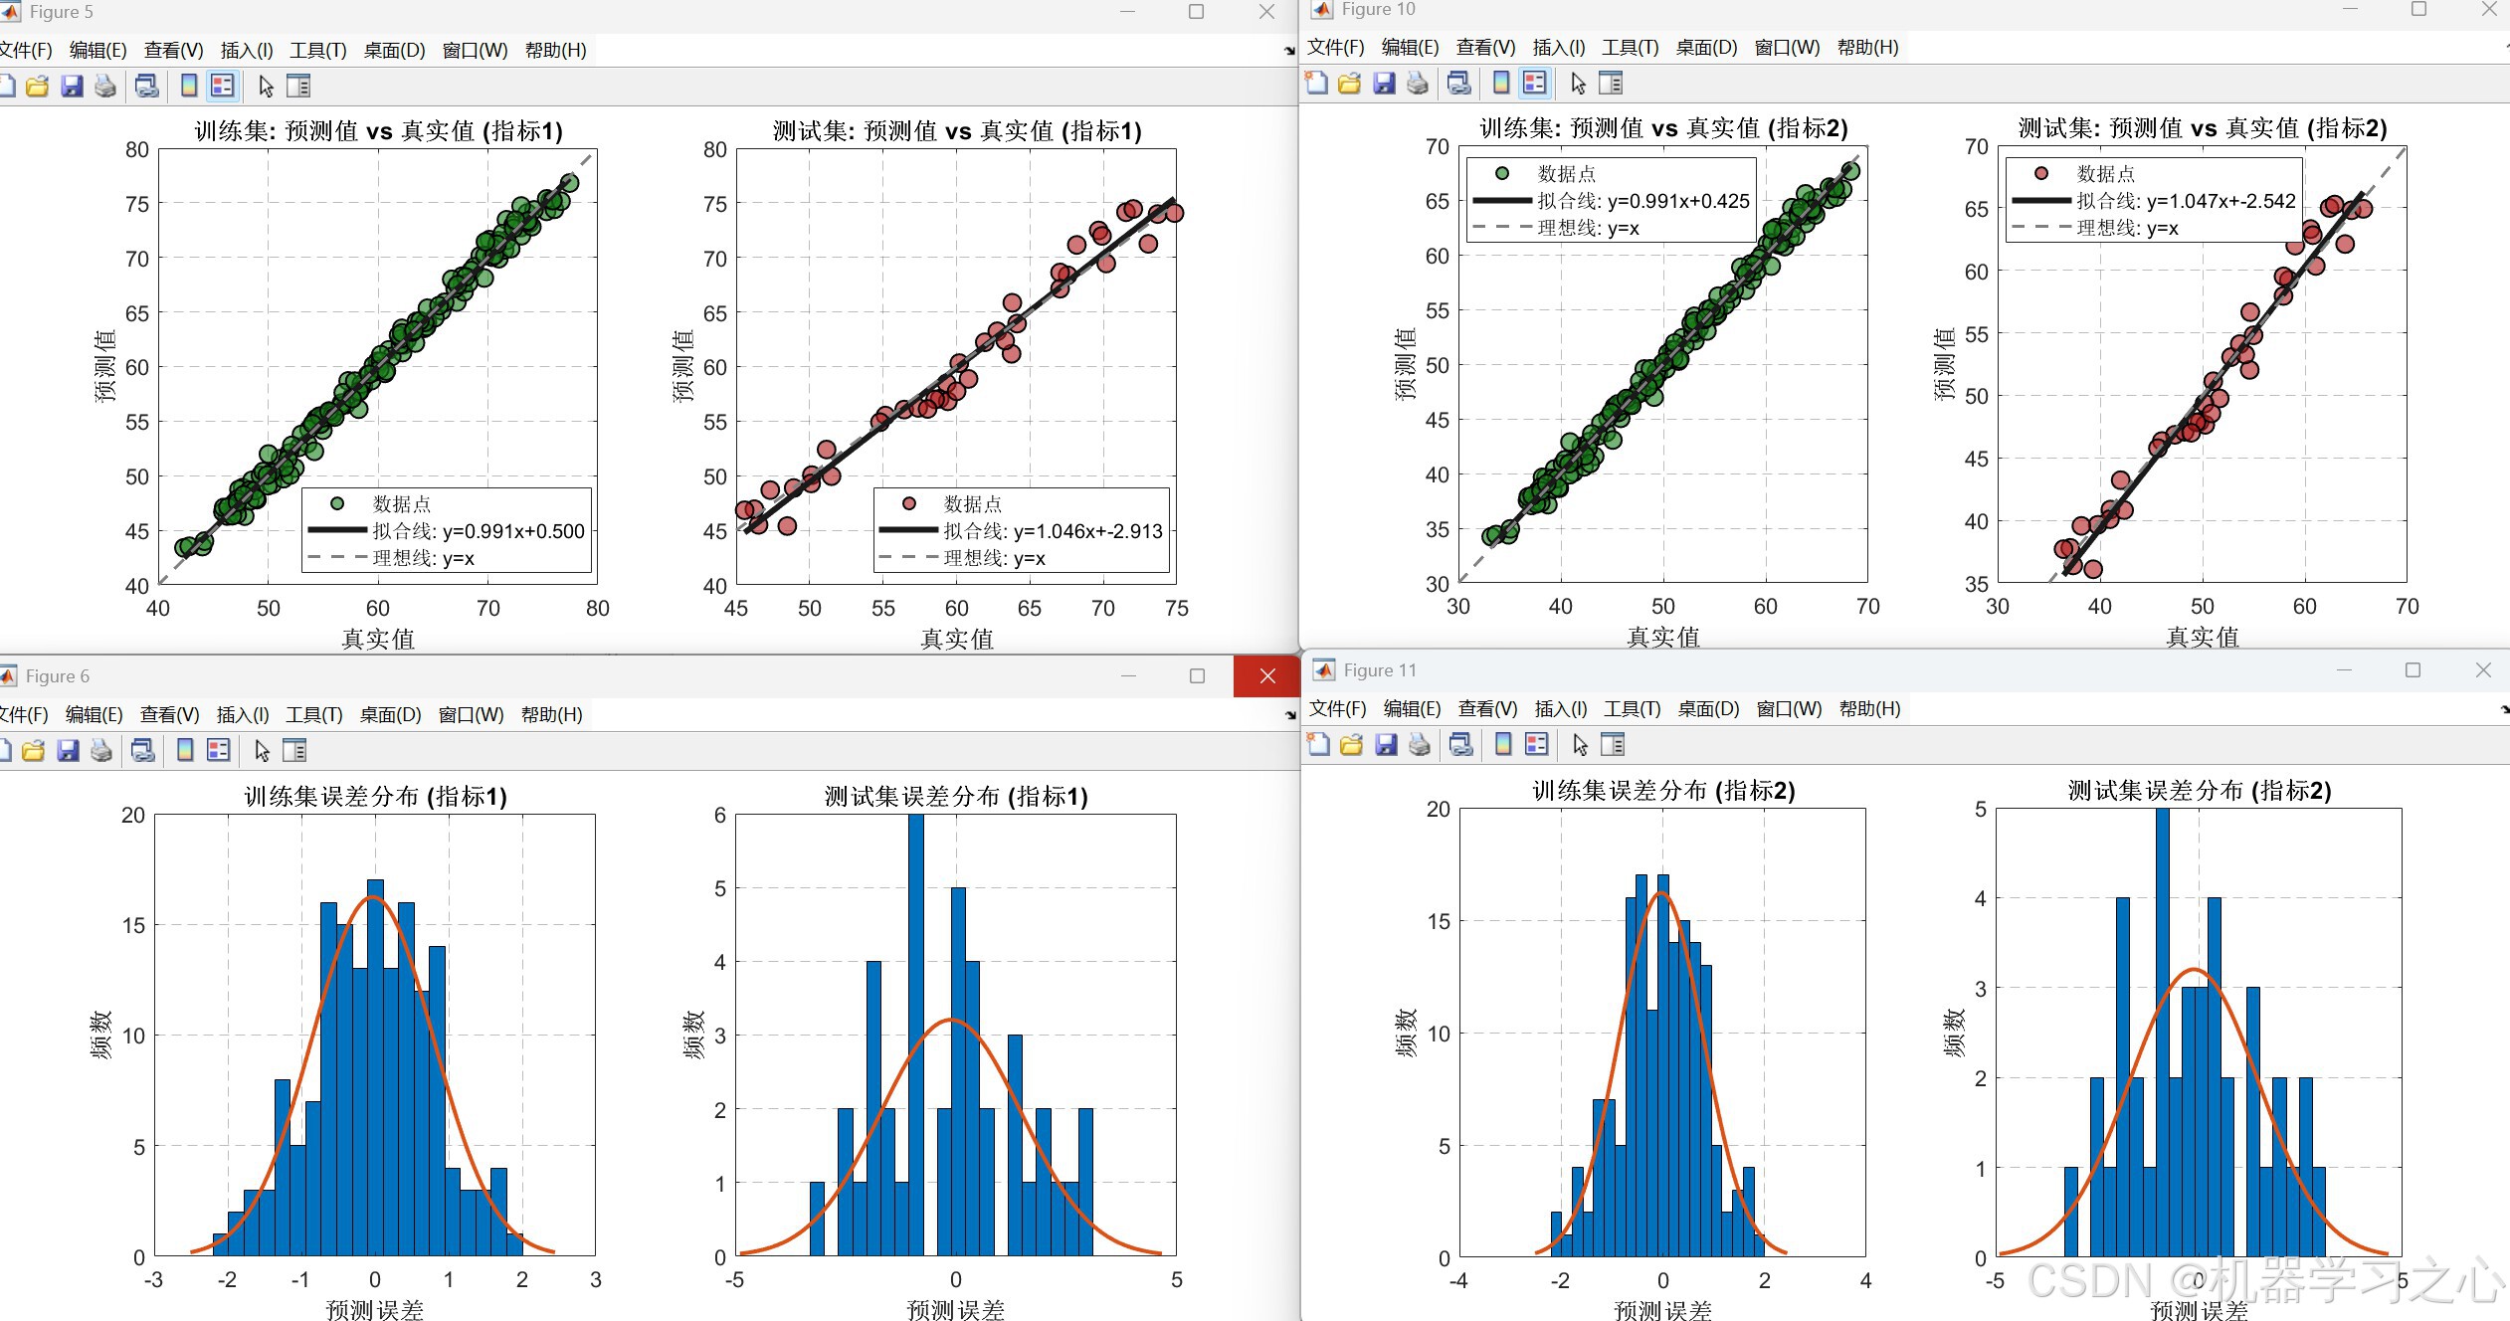Click Save icon in Figure 11 toolbar
This screenshot has width=2510, height=1321.
(1386, 744)
